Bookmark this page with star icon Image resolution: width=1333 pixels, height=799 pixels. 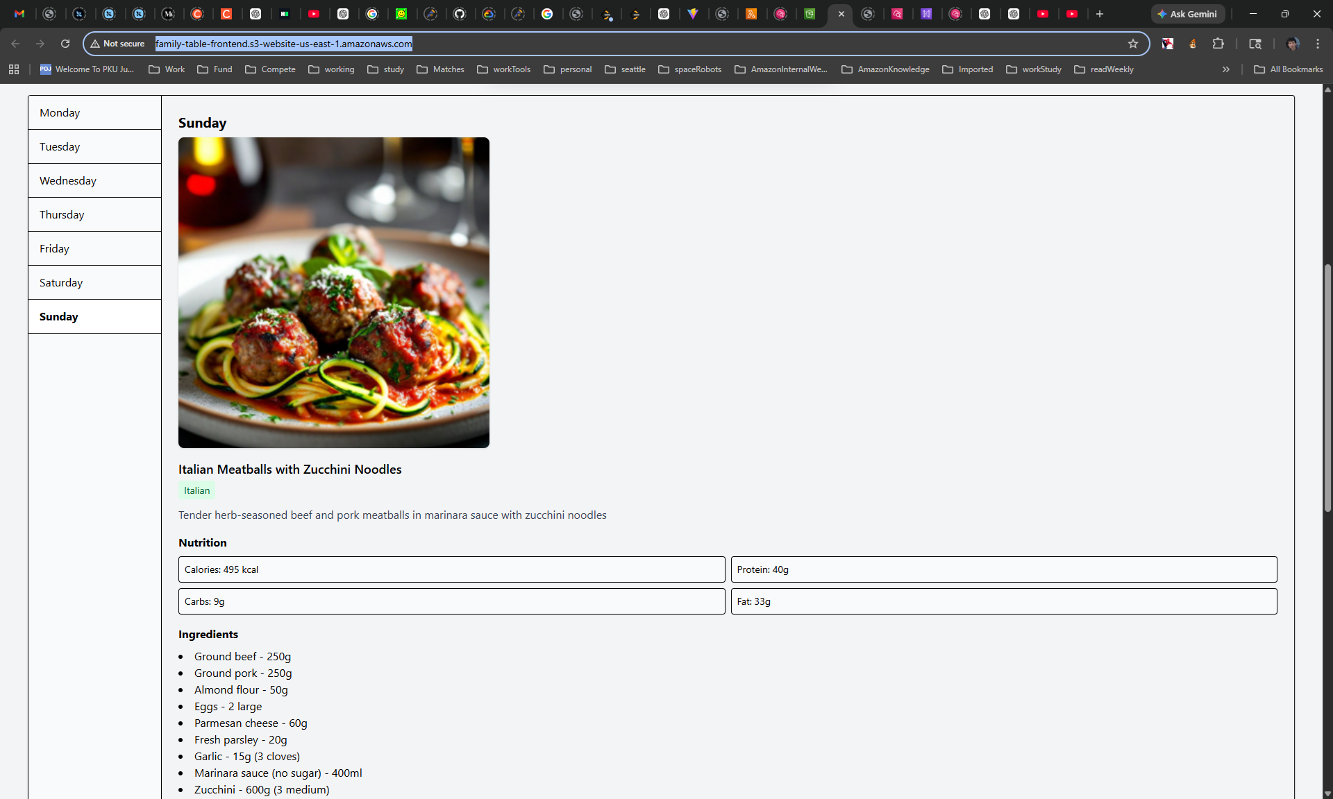point(1133,44)
